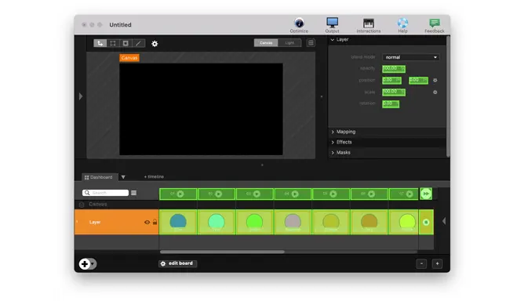Click the next column fast-forward button

click(426, 194)
